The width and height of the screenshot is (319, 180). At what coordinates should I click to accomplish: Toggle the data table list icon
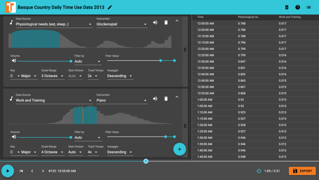[x=309, y=7]
